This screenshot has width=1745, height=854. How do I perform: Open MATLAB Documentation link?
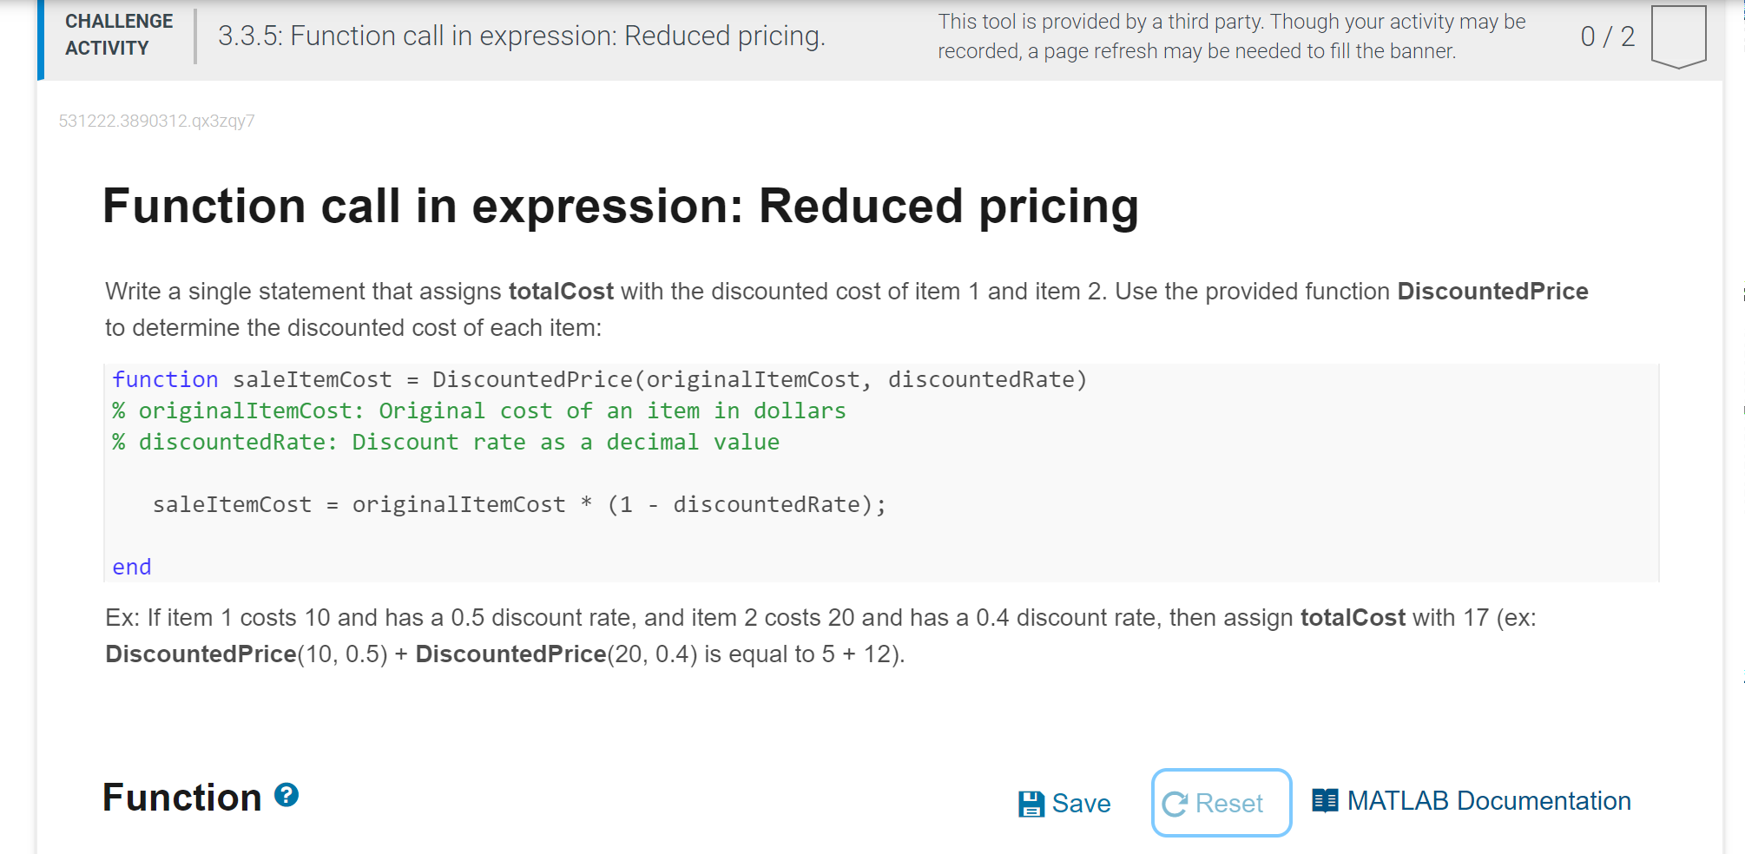(1489, 800)
